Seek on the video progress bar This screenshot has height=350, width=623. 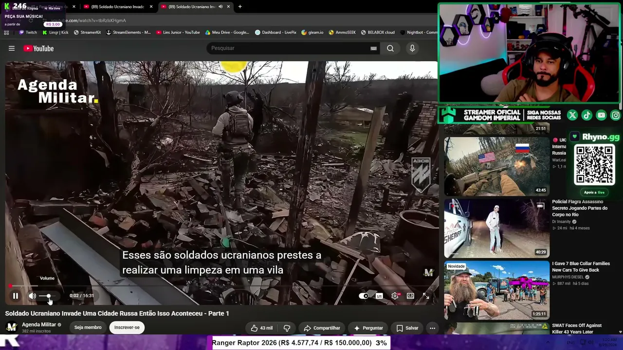221,286
